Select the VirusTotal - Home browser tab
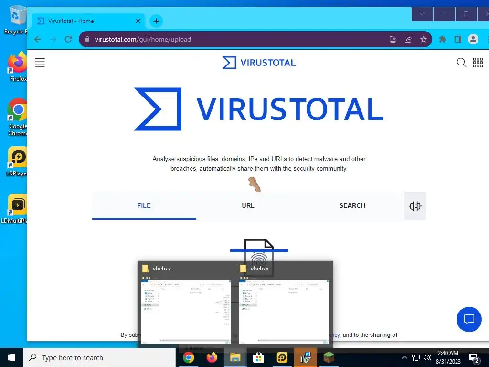489x367 pixels. coord(89,21)
